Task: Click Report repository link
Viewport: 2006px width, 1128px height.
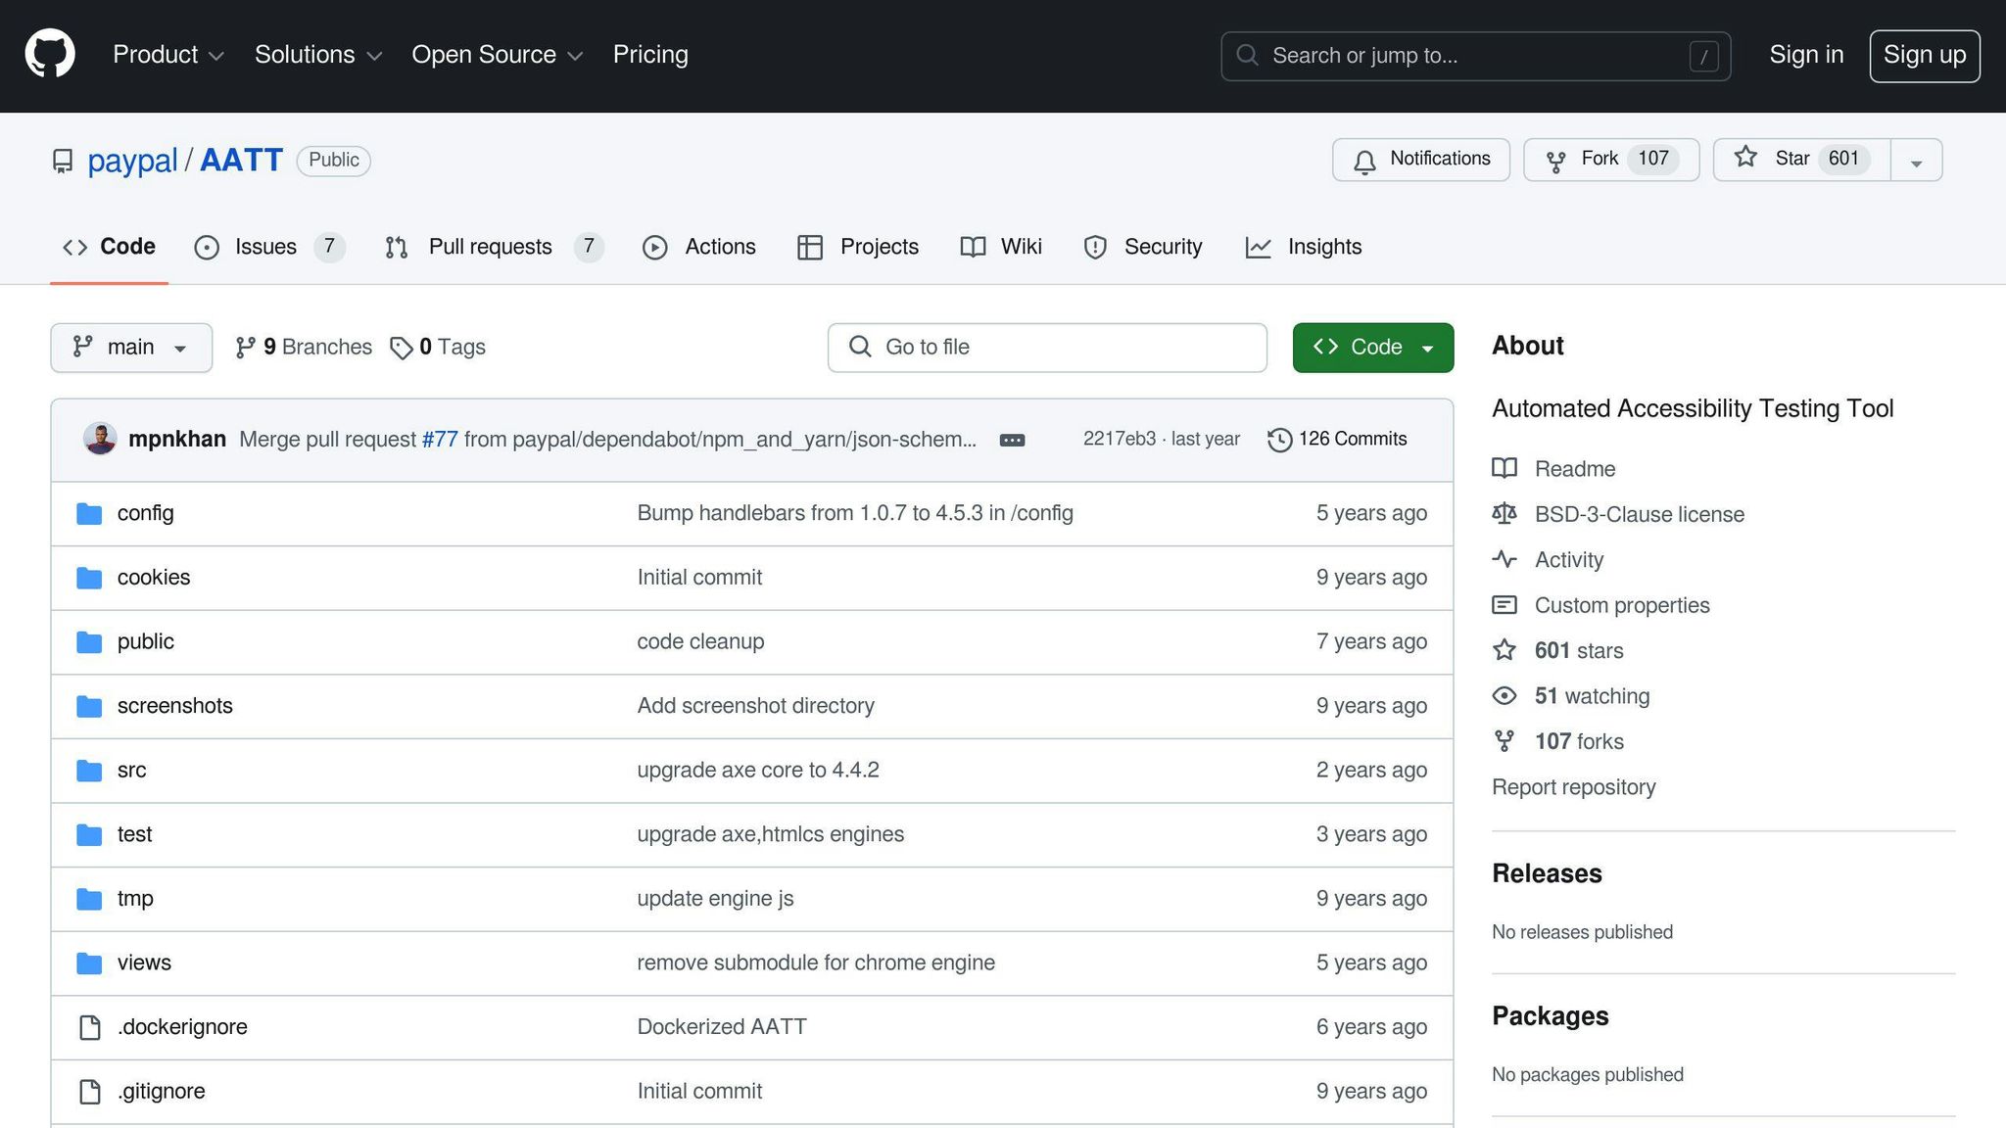Action: tap(1573, 787)
